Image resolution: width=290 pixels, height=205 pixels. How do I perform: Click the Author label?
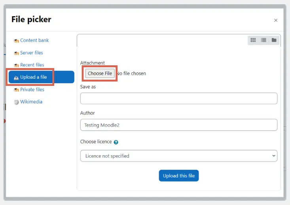click(87, 113)
